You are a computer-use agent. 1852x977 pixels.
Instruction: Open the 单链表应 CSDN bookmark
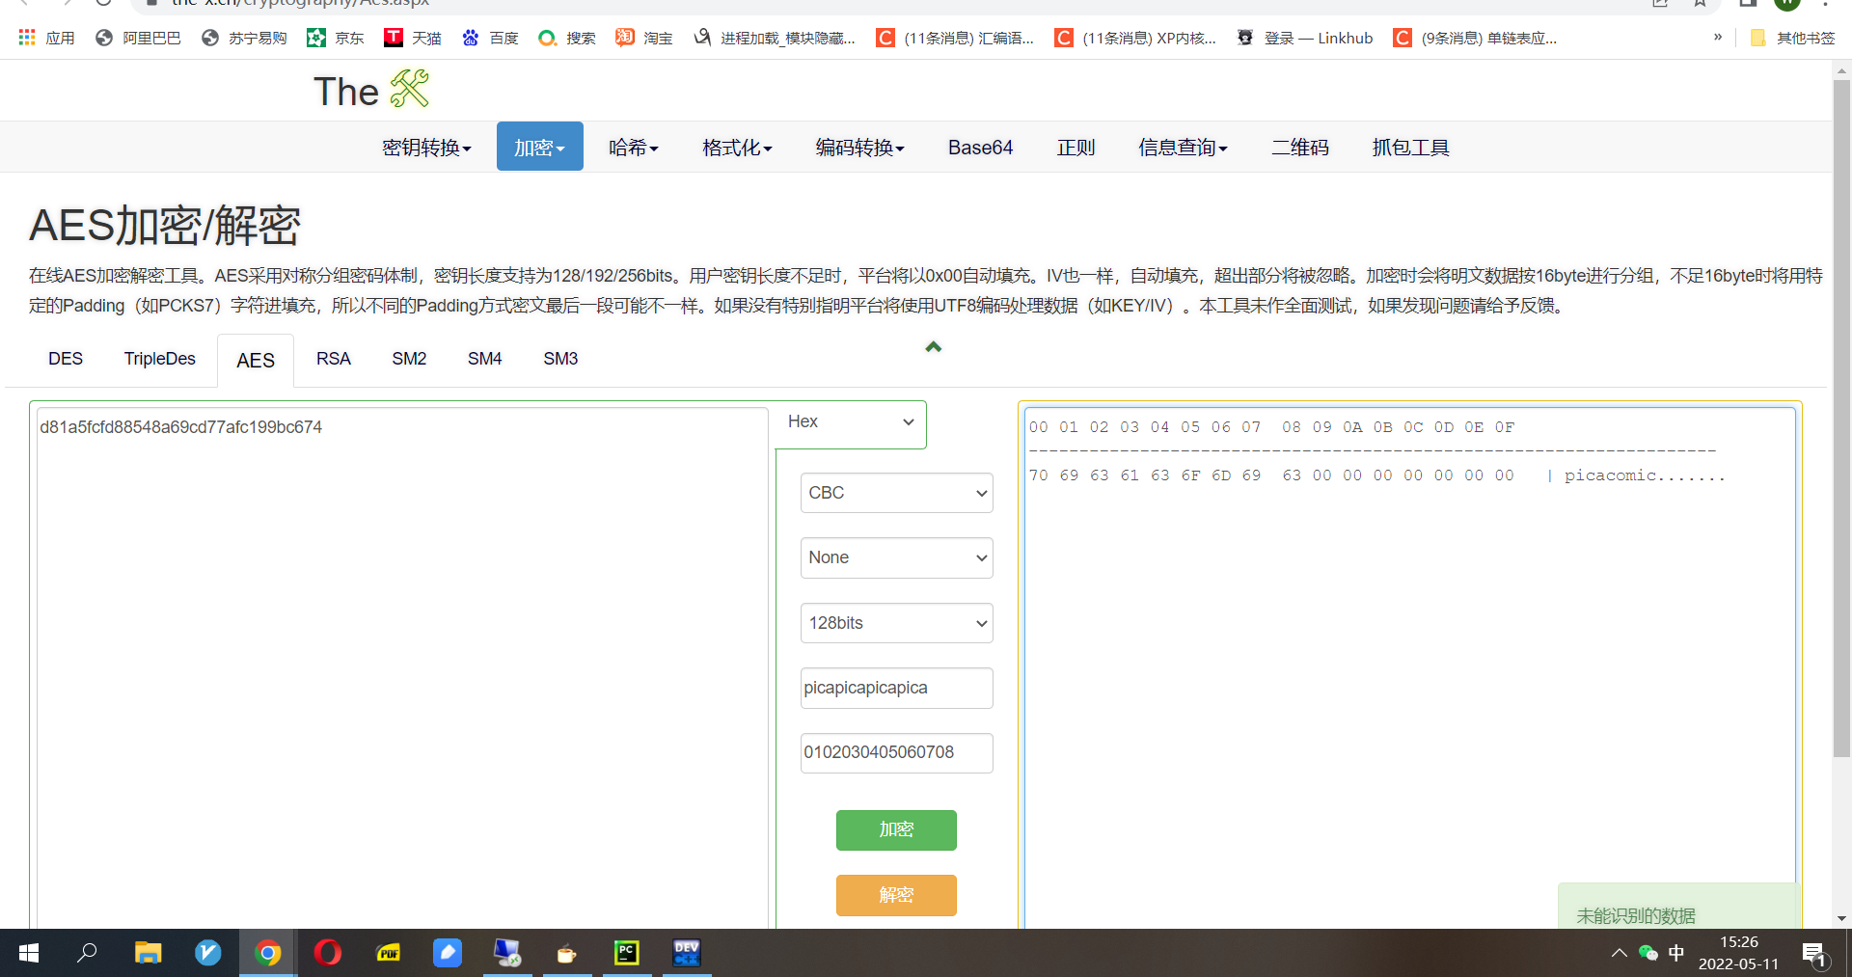click(x=1475, y=38)
